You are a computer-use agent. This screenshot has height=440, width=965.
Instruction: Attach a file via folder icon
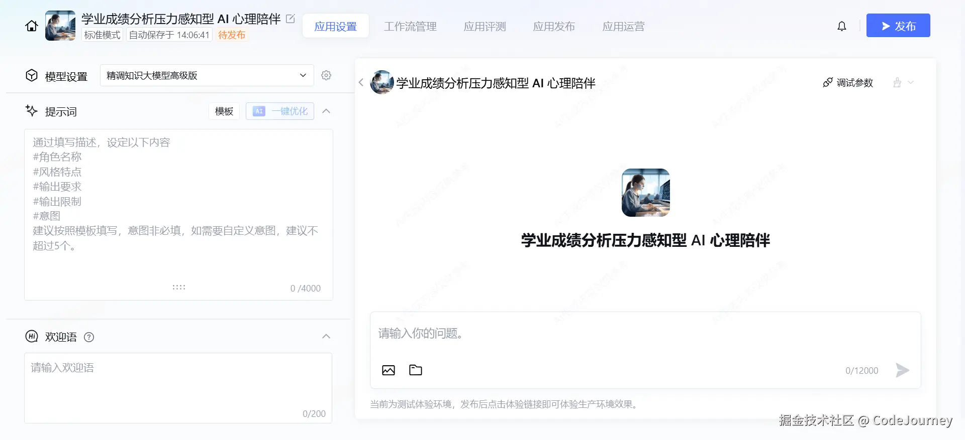click(416, 370)
